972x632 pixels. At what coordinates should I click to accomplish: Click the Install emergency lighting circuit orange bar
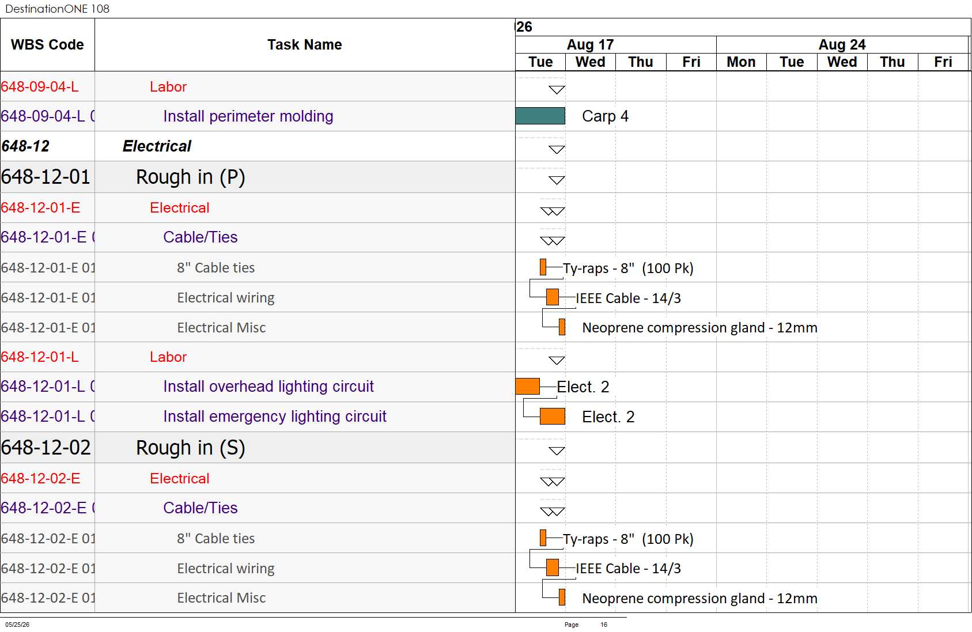tap(552, 416)
